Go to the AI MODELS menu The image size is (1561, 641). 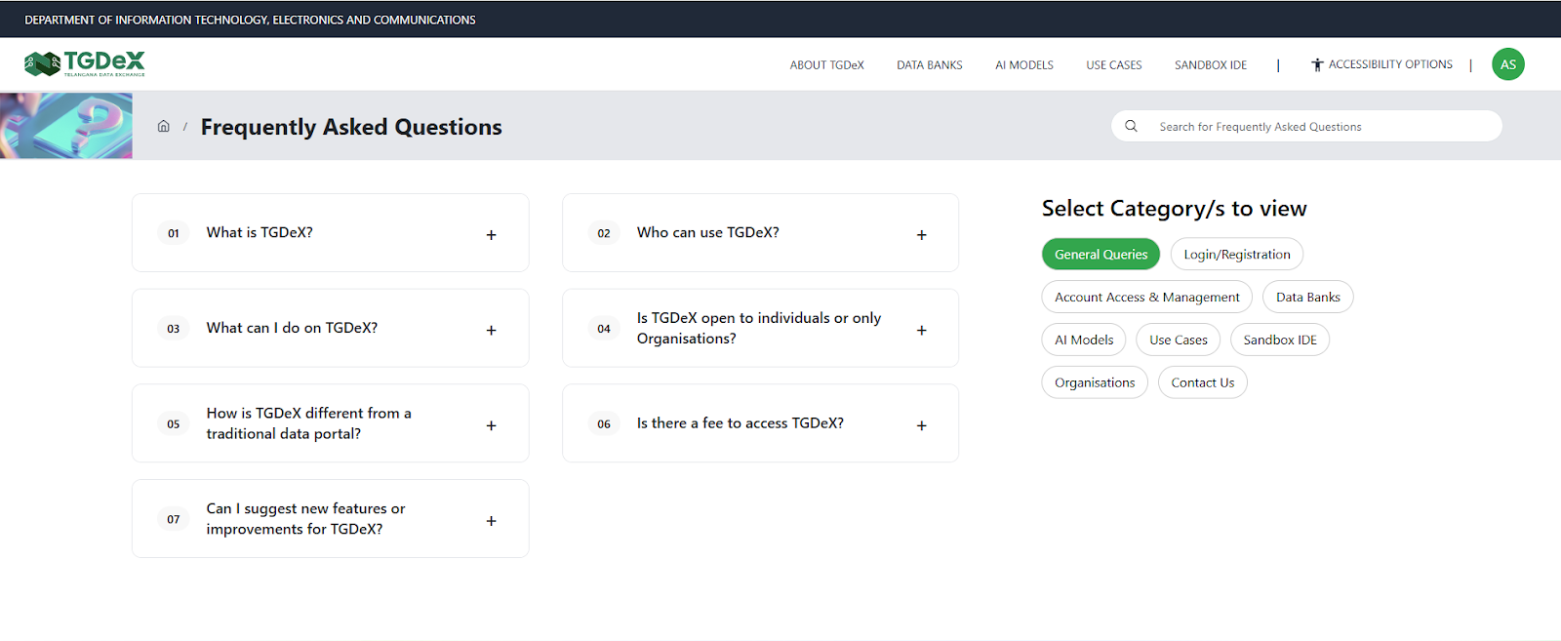pyautogui.click(x=1023, y=65)
